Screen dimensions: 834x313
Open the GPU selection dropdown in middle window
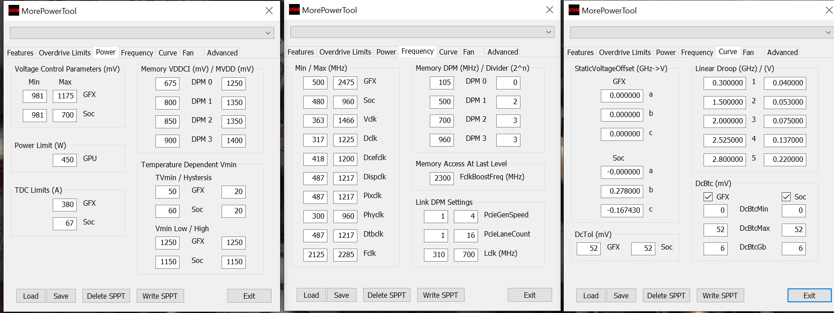(423, 32)
